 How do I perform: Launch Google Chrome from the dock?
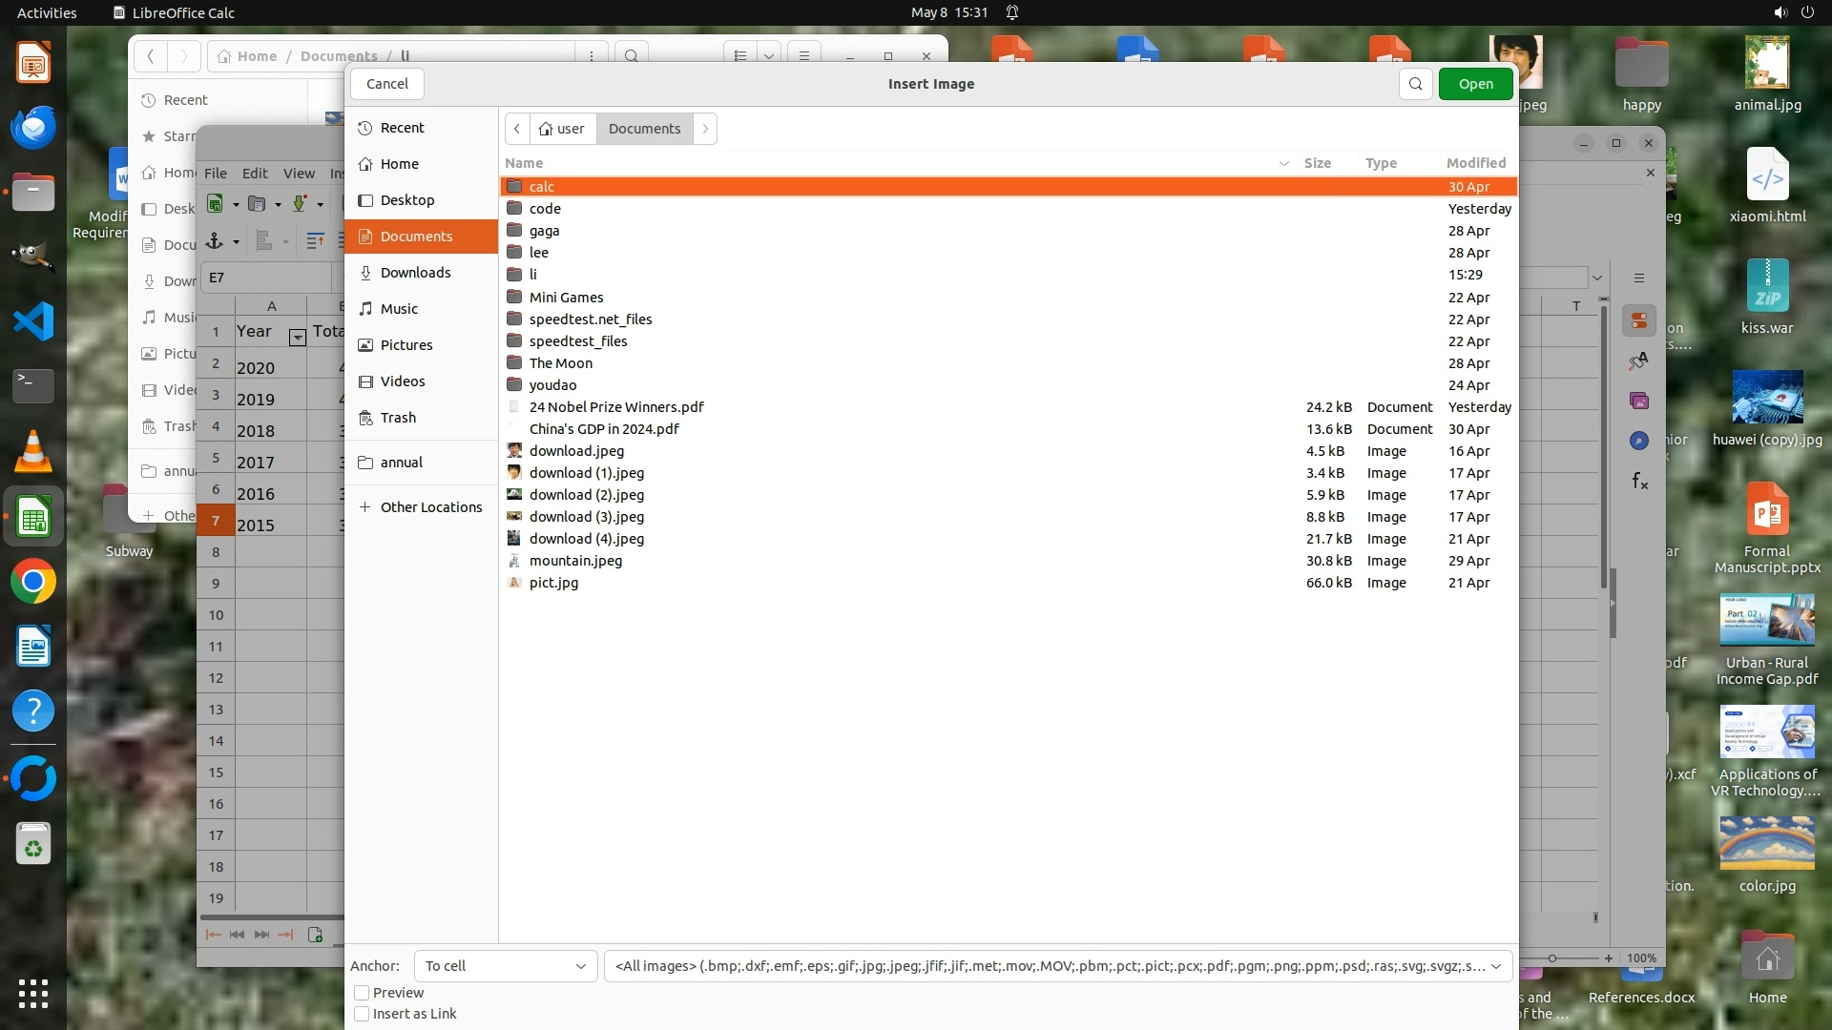[33, 582]
